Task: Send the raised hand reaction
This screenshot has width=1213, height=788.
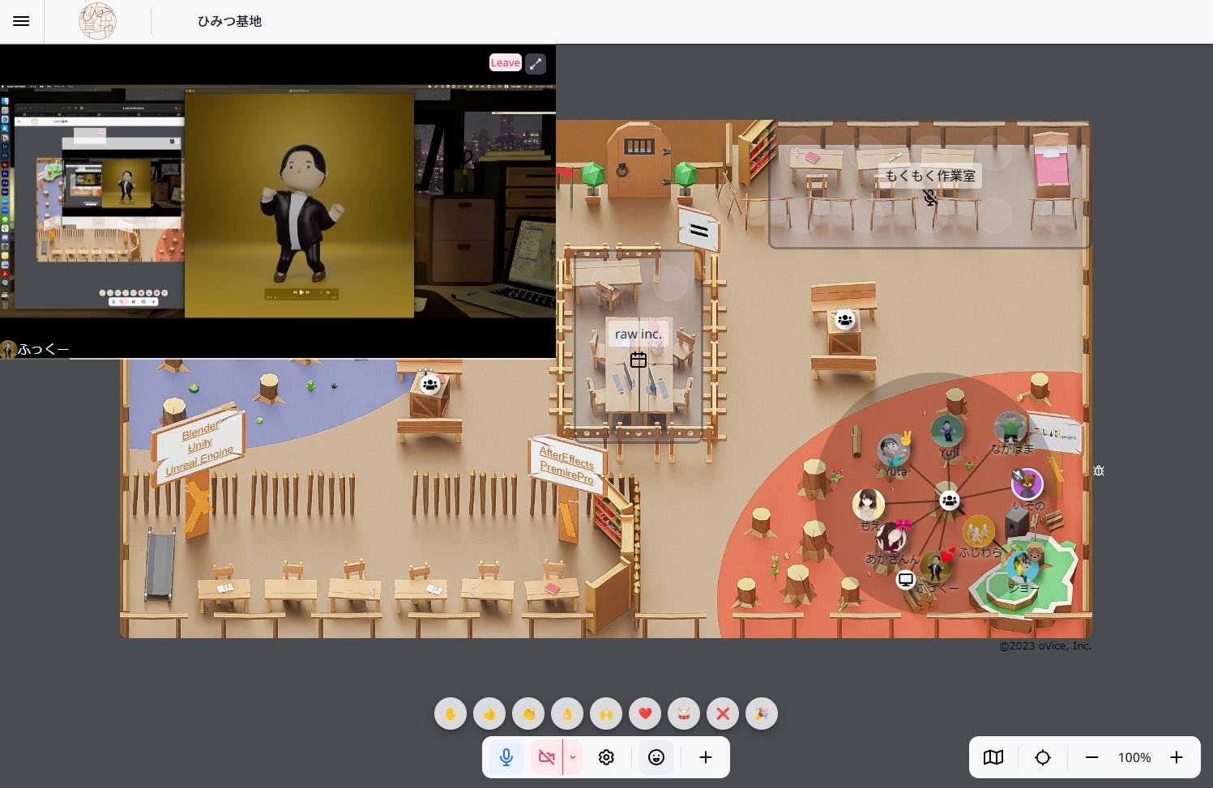Action: tap(451, 713)
